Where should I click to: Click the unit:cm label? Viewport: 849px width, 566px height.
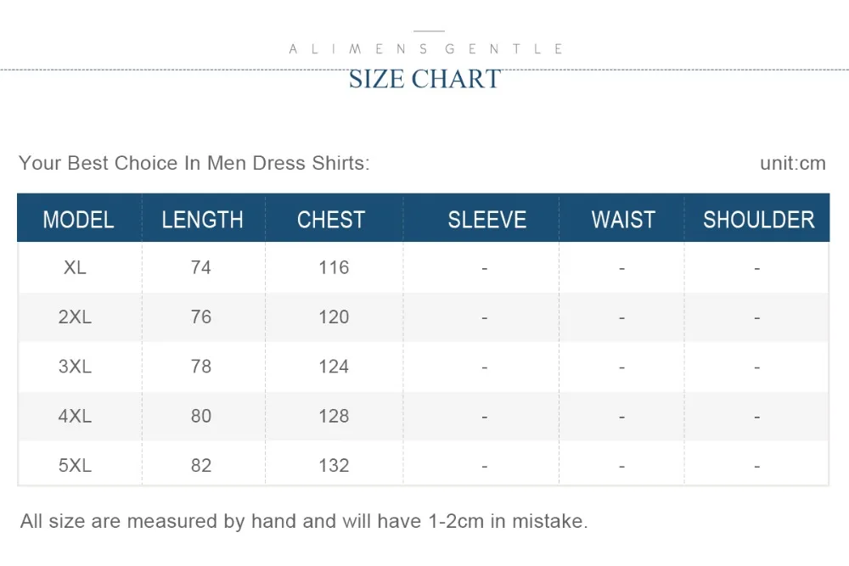click(x=792, y=163)
